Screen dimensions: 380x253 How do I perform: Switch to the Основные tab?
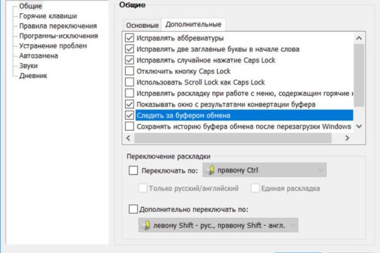point(142,25)
